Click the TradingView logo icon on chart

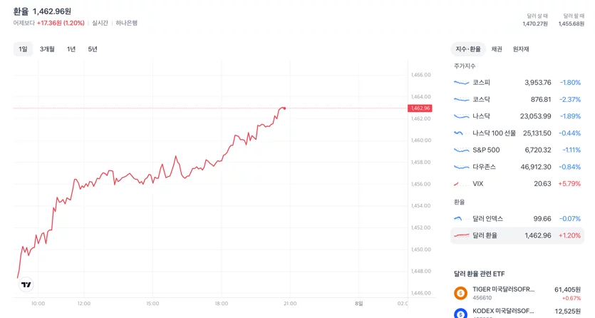(x=26, y=284)
